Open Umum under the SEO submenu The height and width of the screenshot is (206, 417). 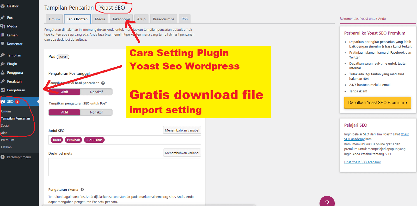click(x=6, y=111)
